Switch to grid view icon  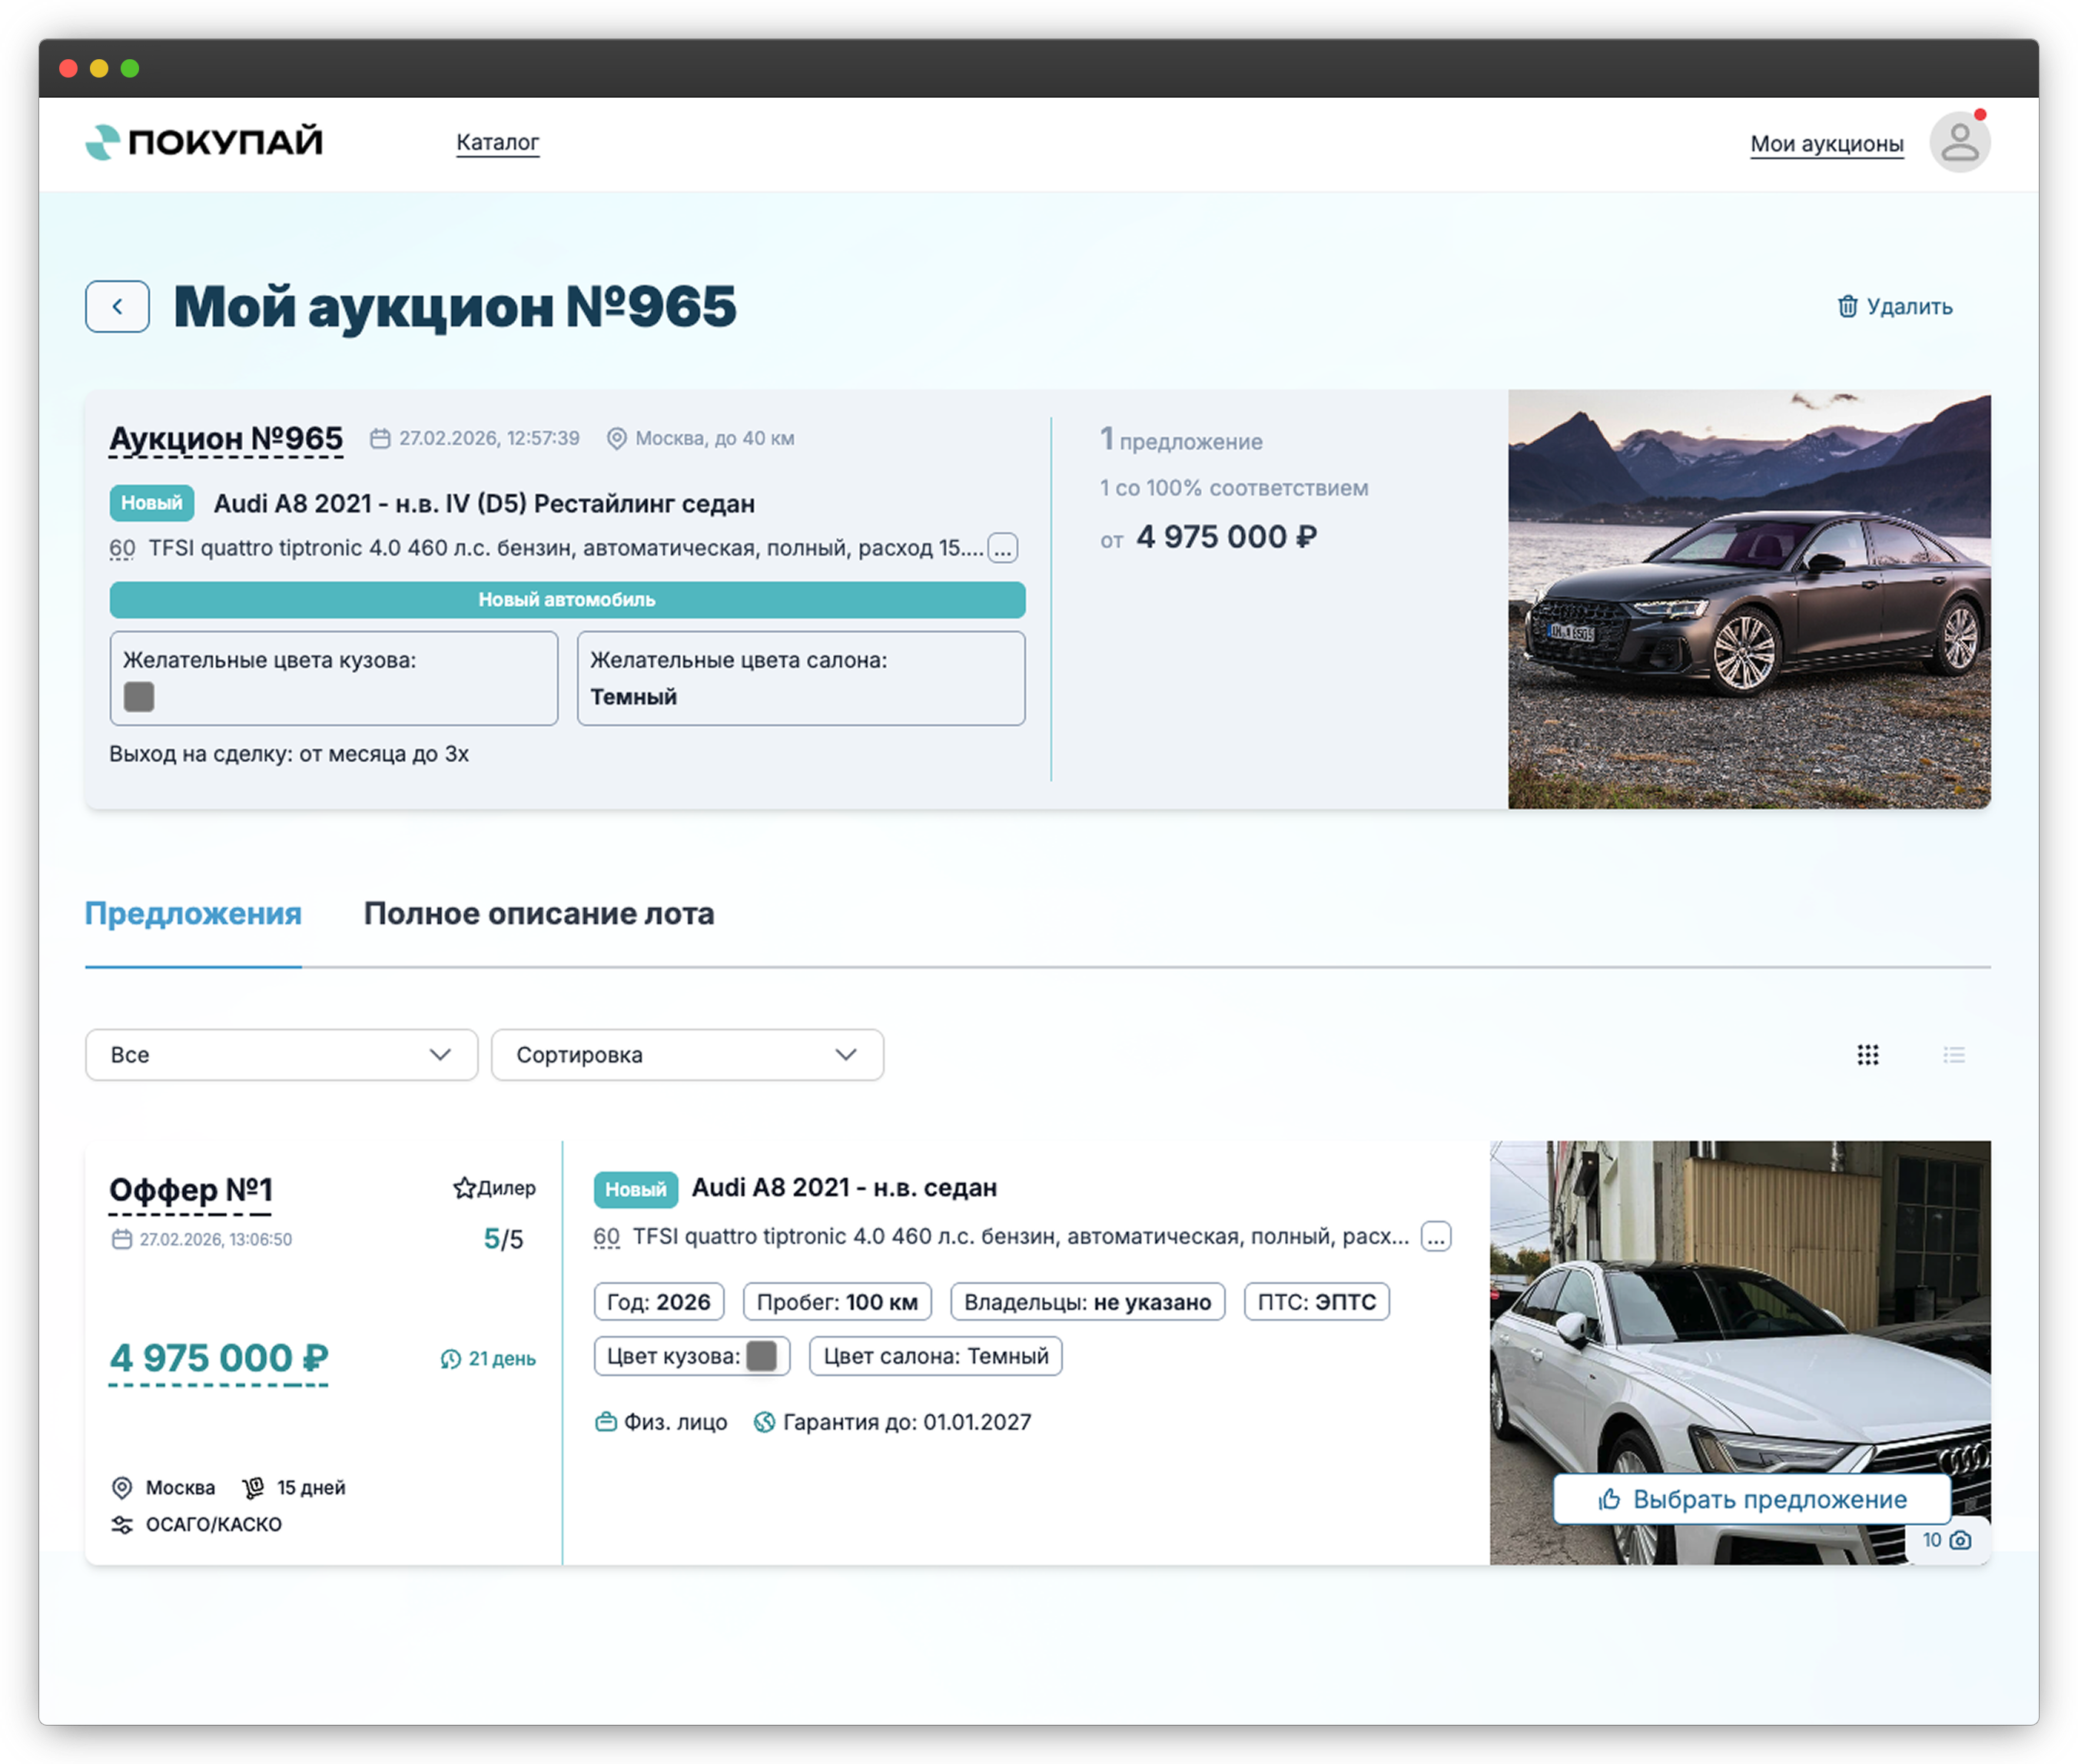(x=1867, y=1055)
